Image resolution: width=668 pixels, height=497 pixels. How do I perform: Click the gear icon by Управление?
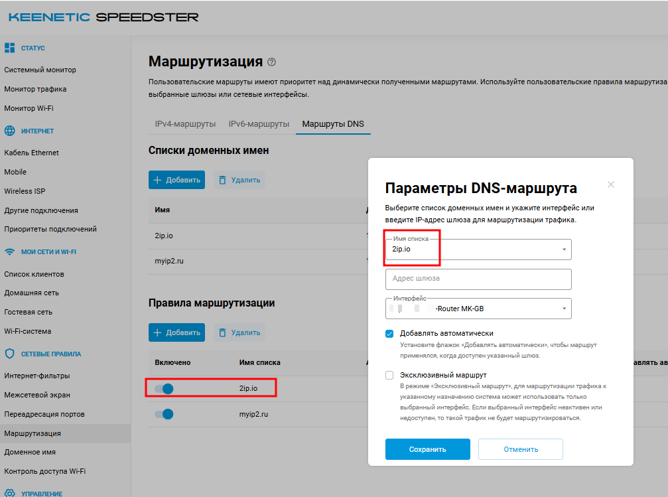pyautogui.click(x=10, y=493)
